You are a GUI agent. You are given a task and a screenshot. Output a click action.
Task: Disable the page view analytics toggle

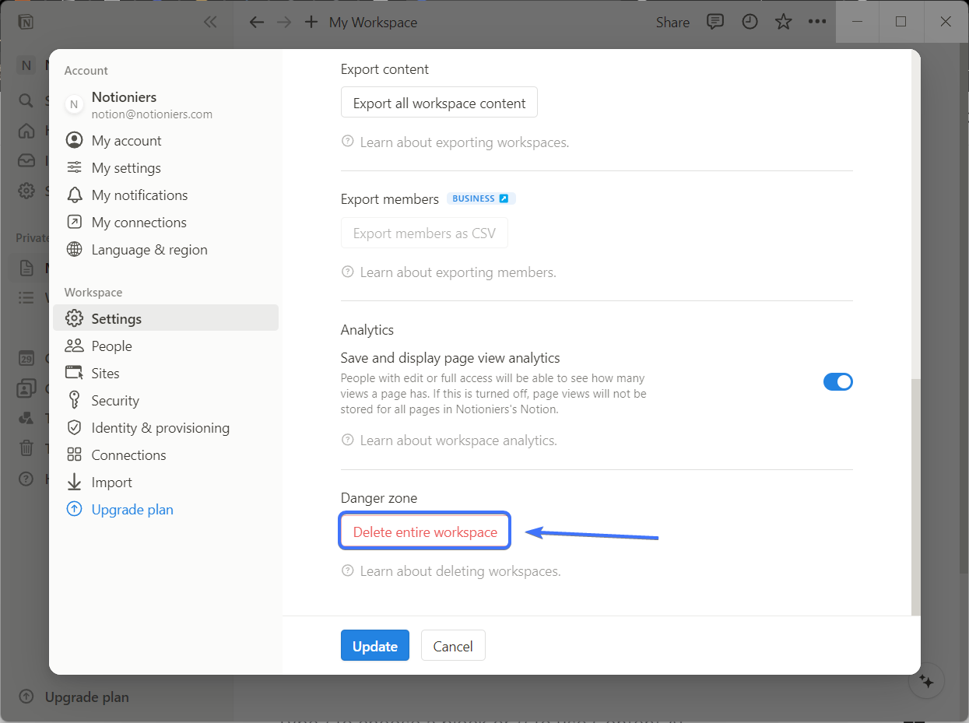pyautogui.click(x=837, y=381)
